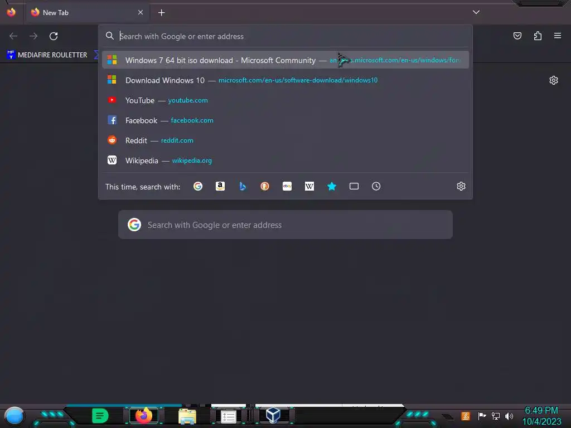Open the search settings gear in the dropdown

[461, 186]
